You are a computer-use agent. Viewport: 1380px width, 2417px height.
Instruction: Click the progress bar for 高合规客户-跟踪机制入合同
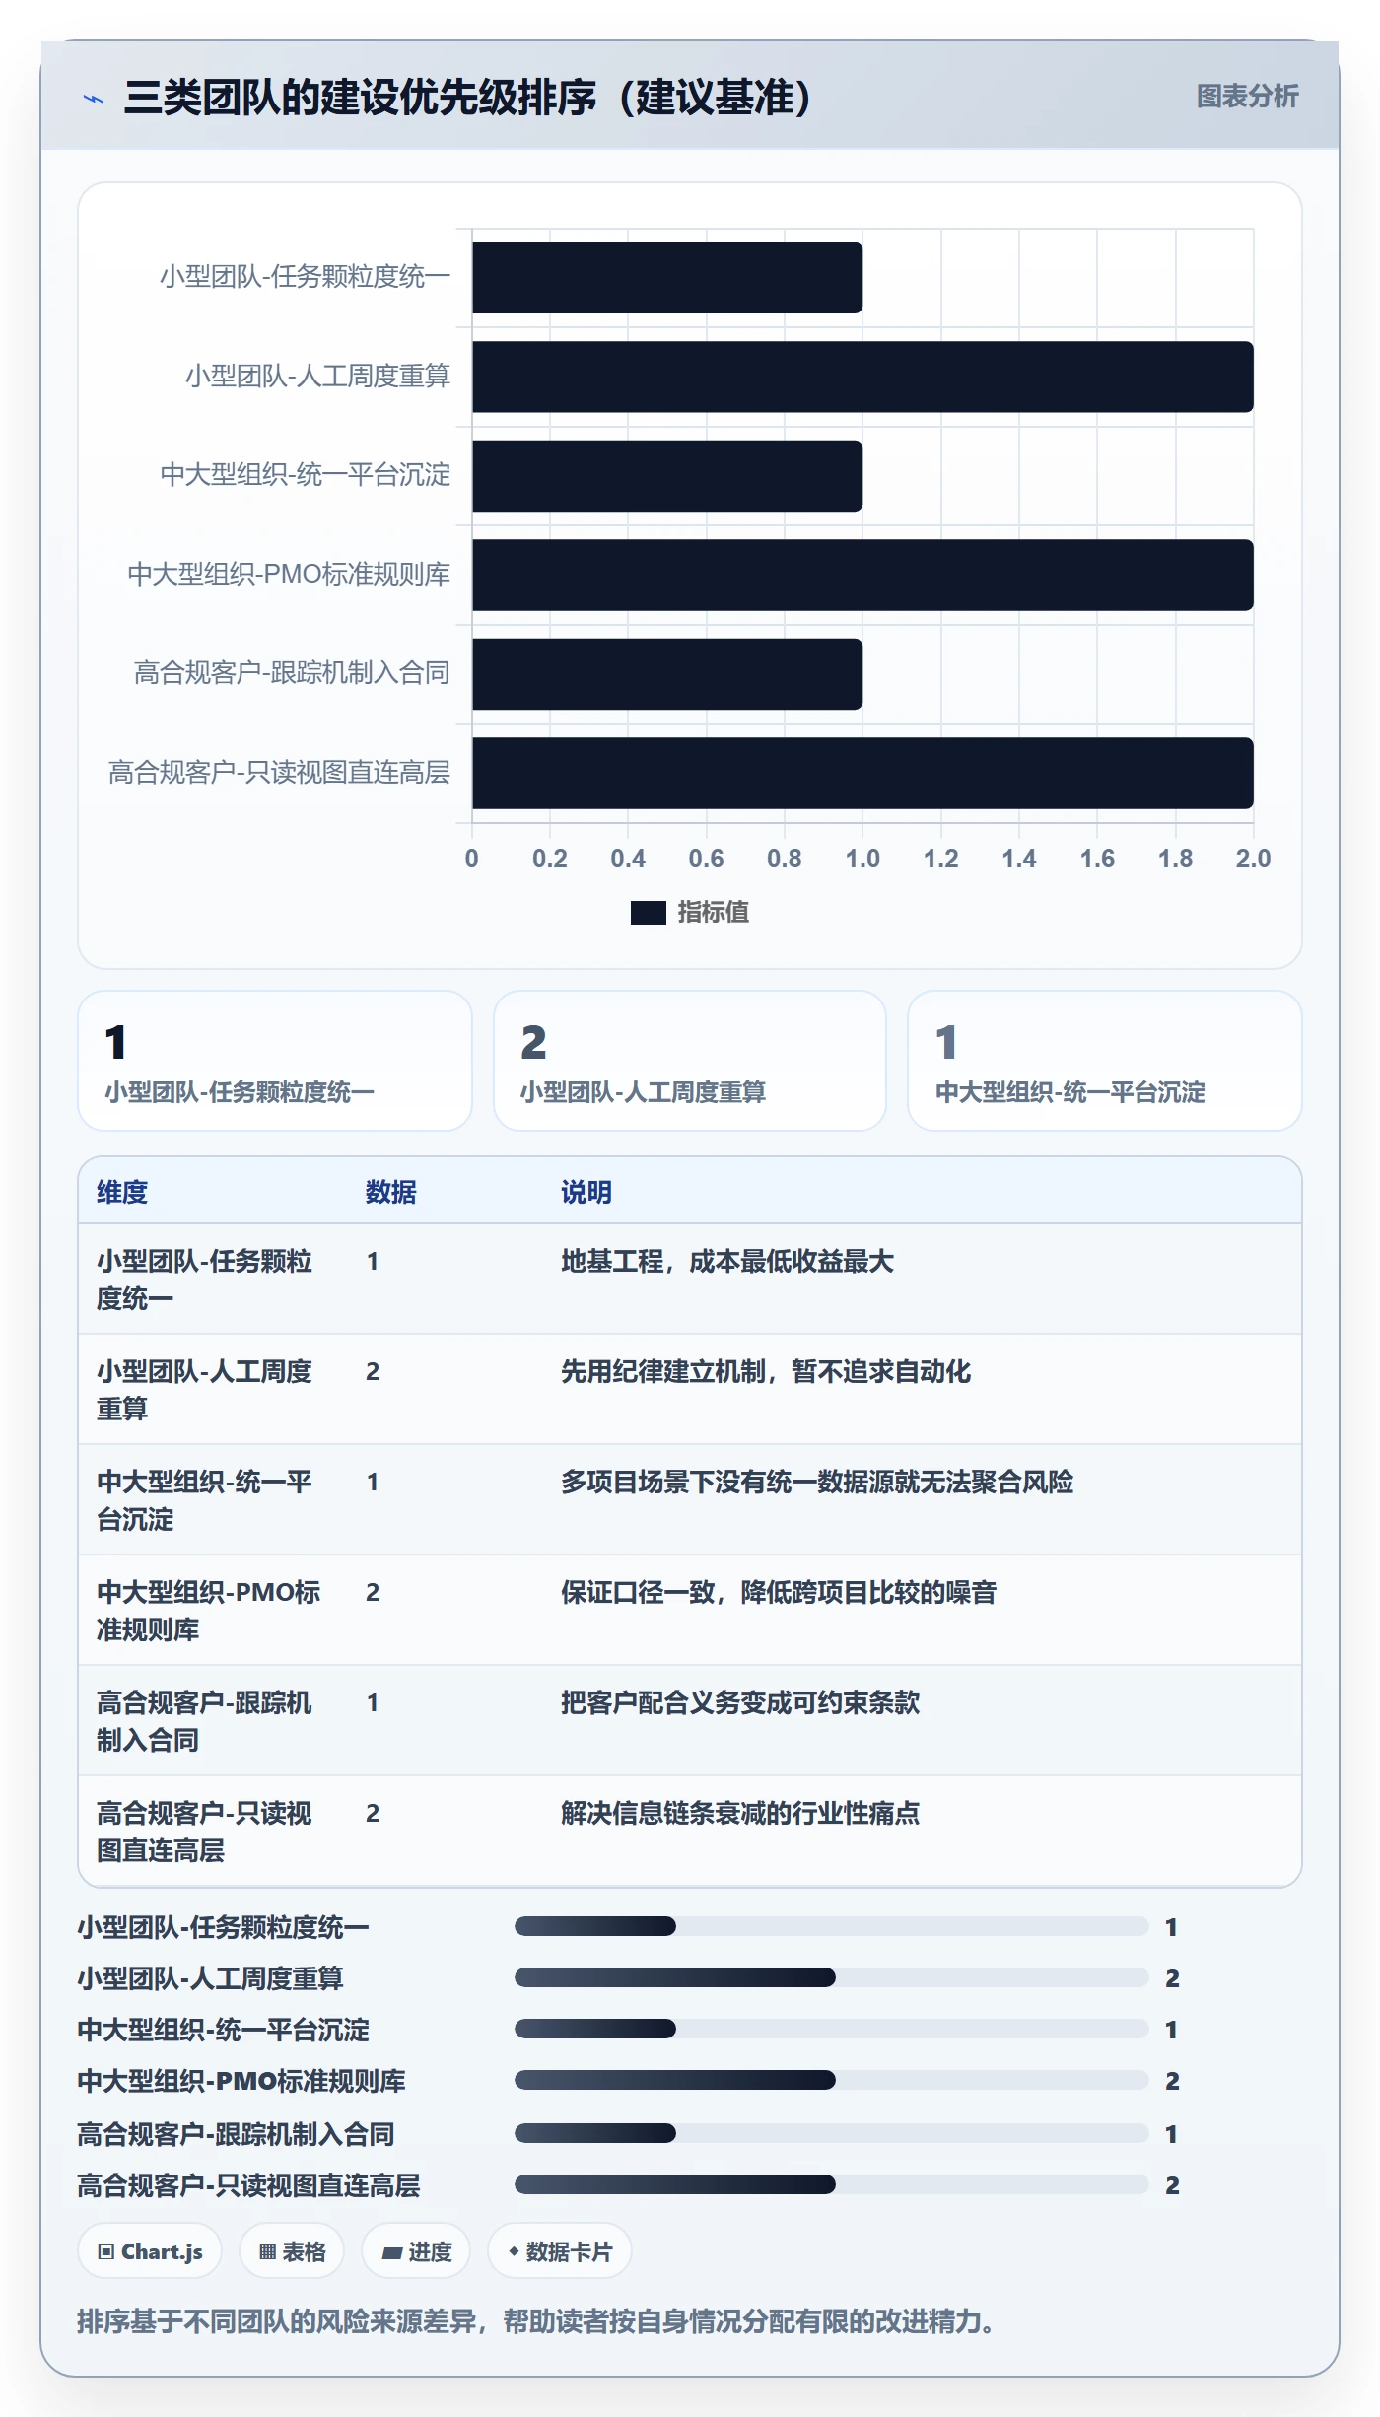tap(832, 2133)
